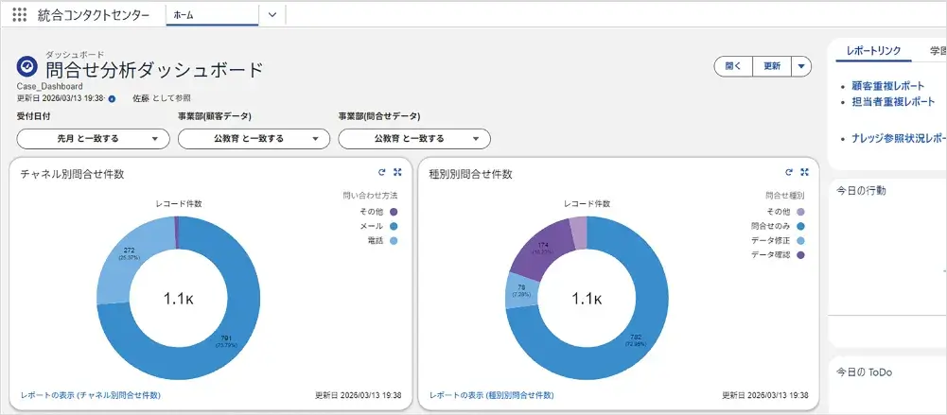
Task: Click the dashboard gauge icon beside the title
Action: [x=27, y=65]
